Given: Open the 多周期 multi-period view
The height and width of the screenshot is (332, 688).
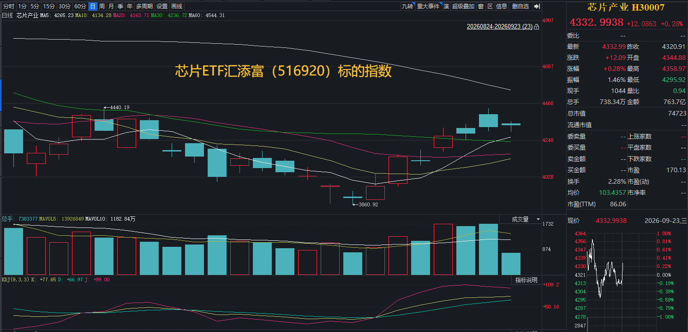Looking at the screenshot, I should click(144, 6).
